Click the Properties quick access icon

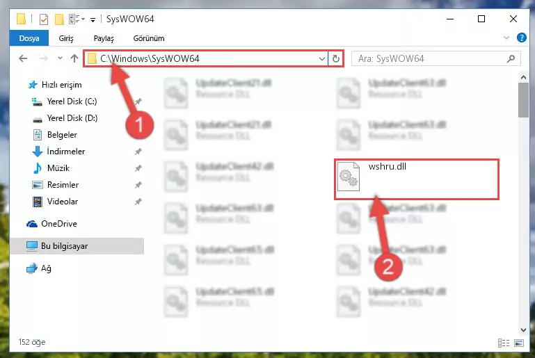44,19
